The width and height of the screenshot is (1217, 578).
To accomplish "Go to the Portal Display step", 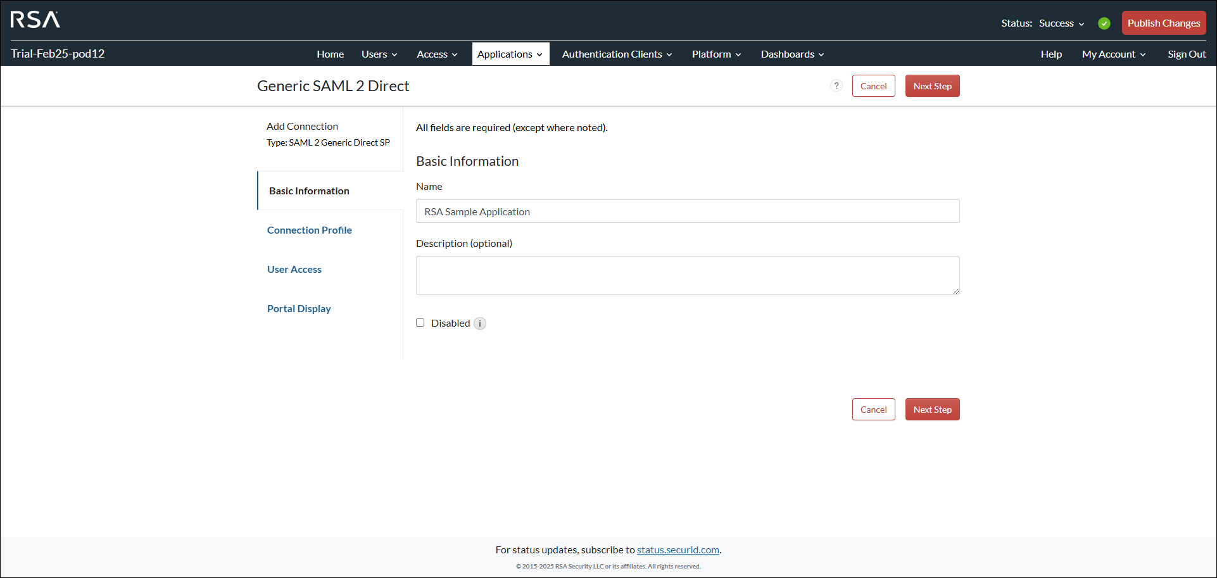I will coord(299,308).
